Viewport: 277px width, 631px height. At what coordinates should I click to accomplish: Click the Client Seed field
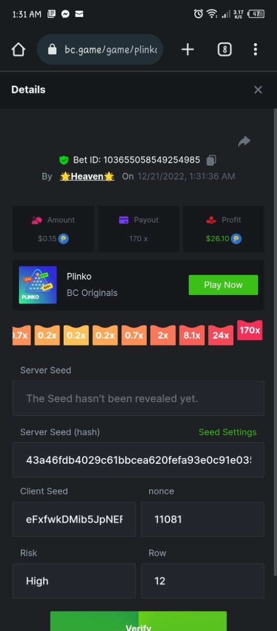74,519
